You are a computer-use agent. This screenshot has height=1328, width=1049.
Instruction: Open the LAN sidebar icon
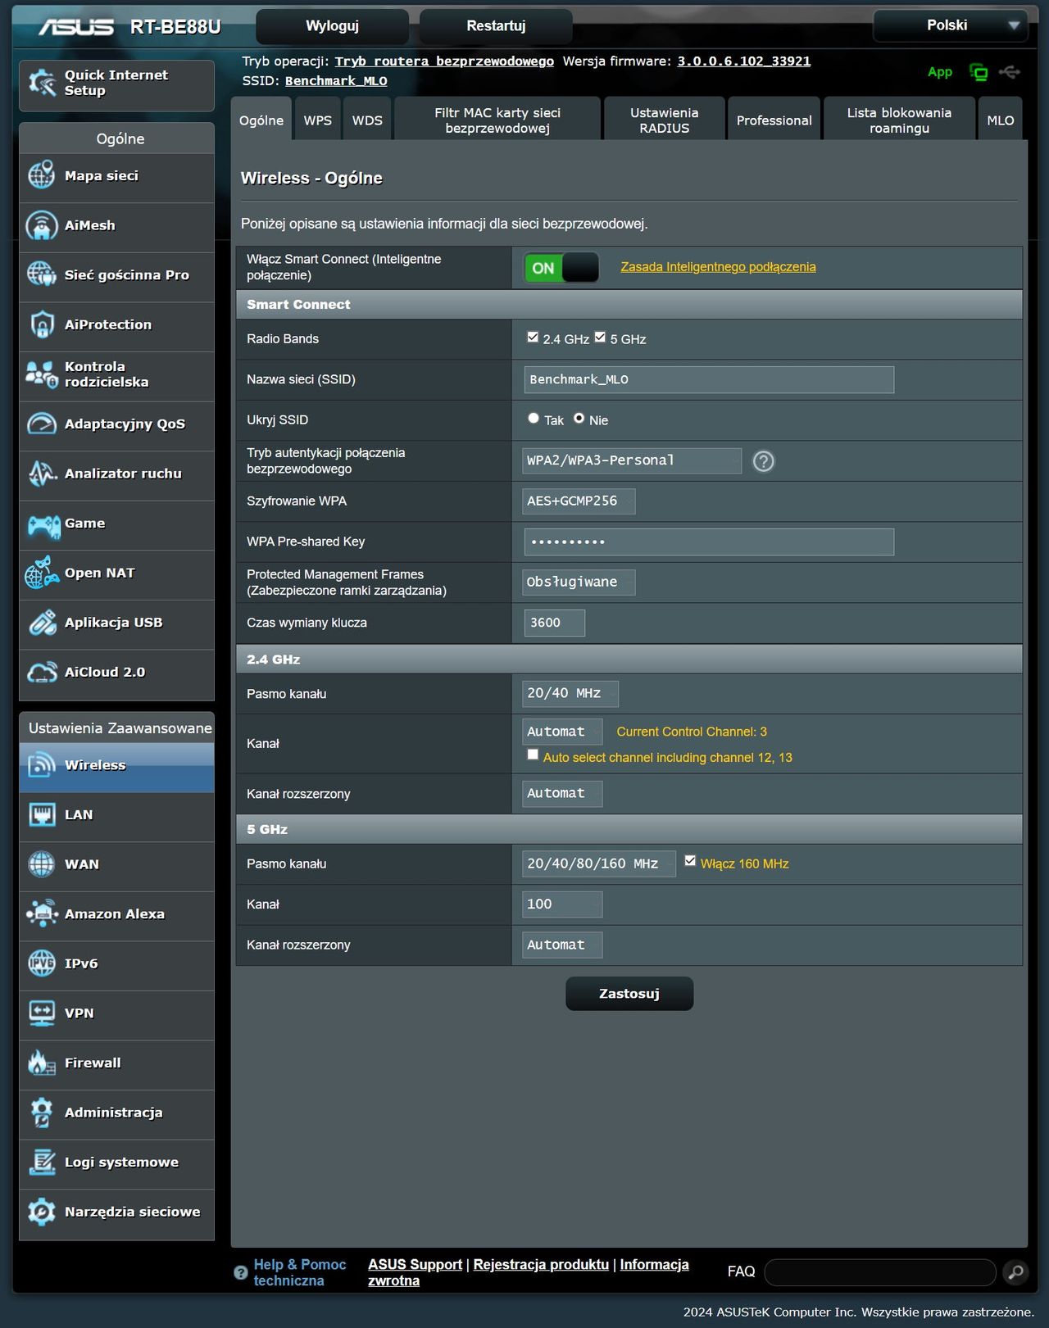point(41,814)
